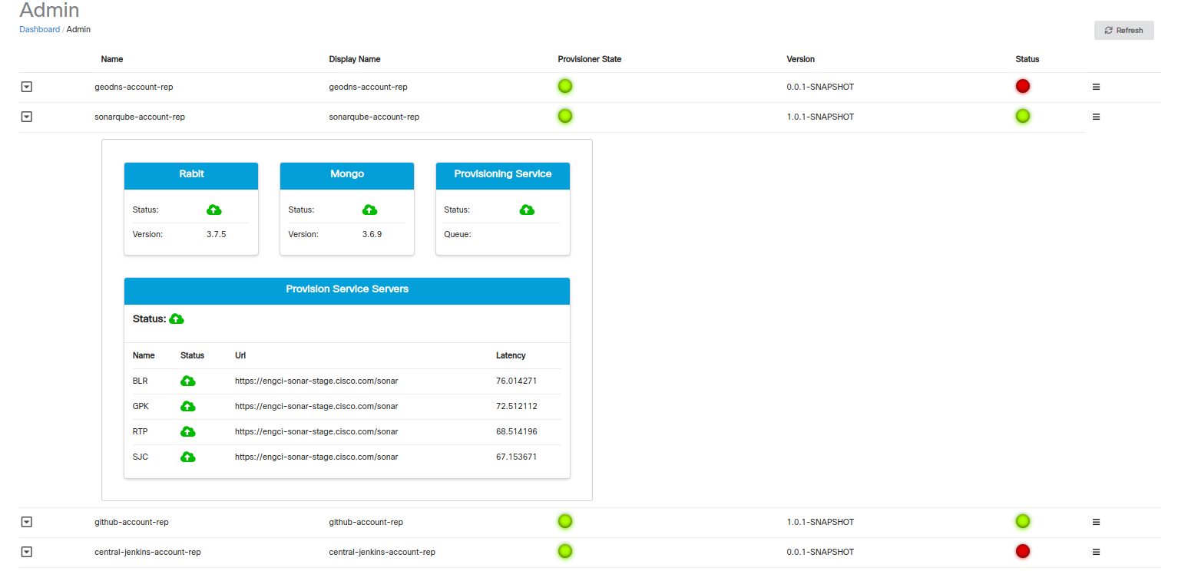The width and height of the screenshot is (1188, 571).
Task: Click the Url column header
Action: point(240,355)
